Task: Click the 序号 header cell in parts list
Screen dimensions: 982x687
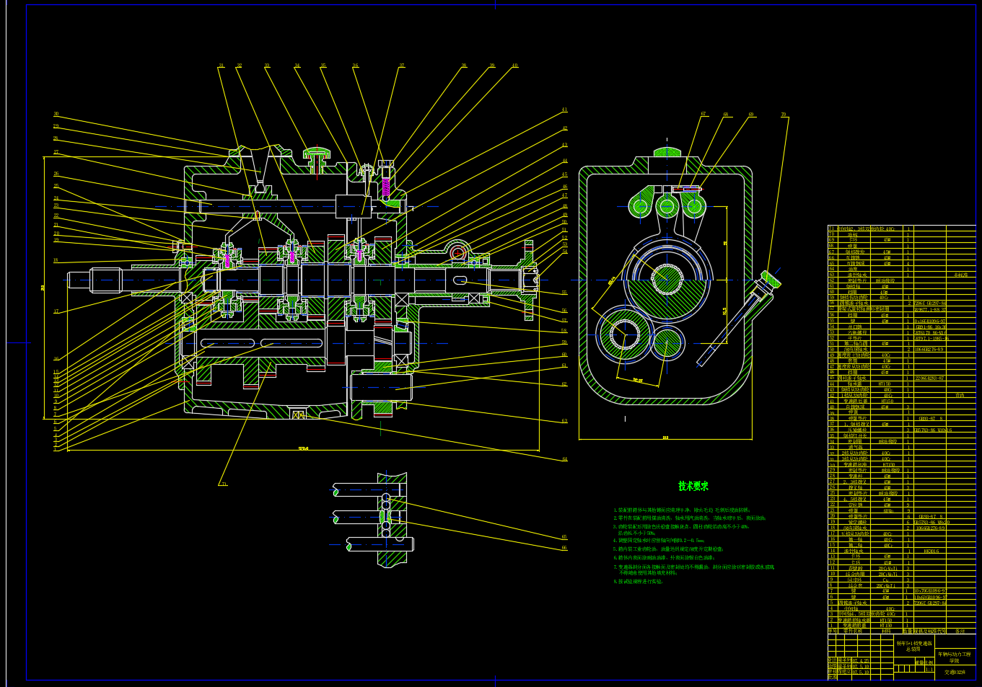Action: [x=832, y=631]
